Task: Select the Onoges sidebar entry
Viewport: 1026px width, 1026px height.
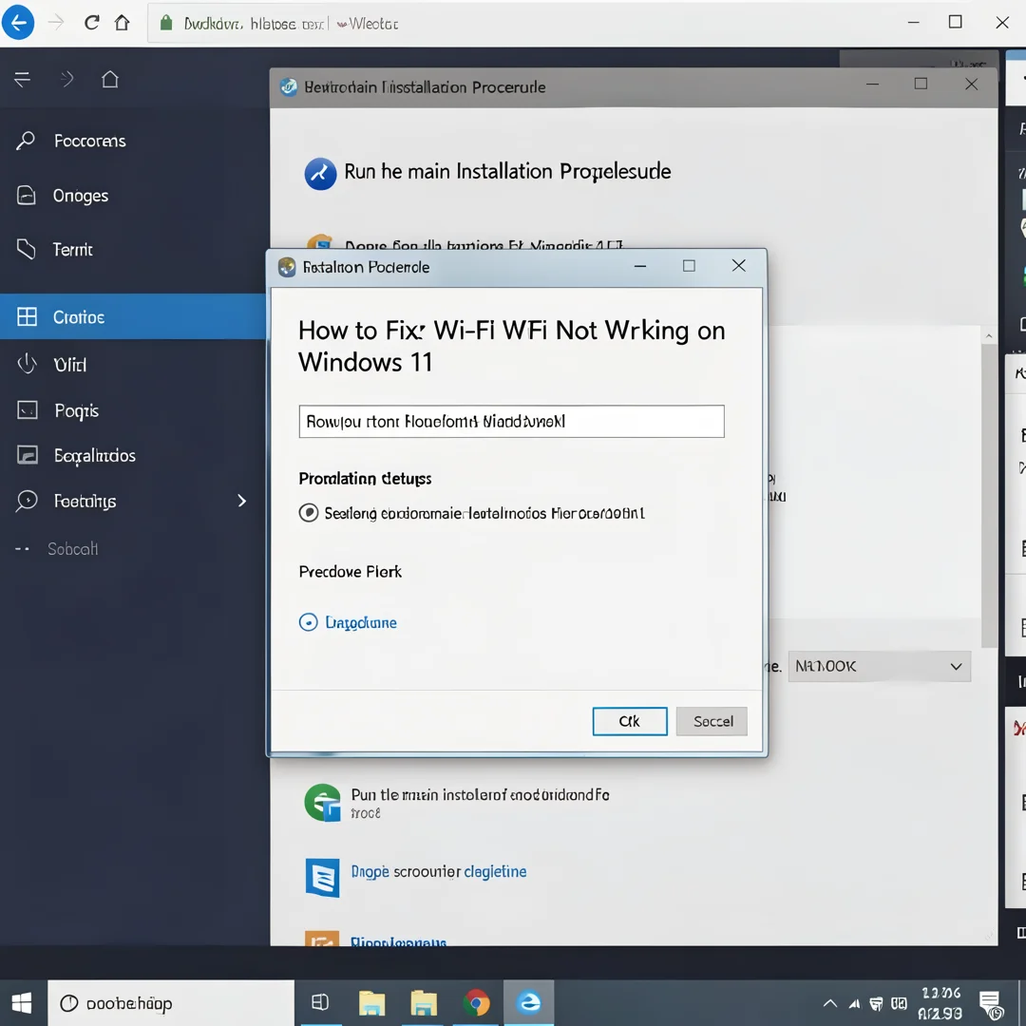Action: [x=134, y=195]
